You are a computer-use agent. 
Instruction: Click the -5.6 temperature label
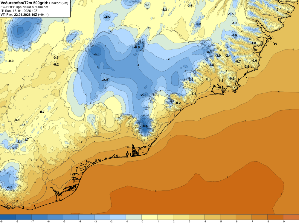[144, 95]
